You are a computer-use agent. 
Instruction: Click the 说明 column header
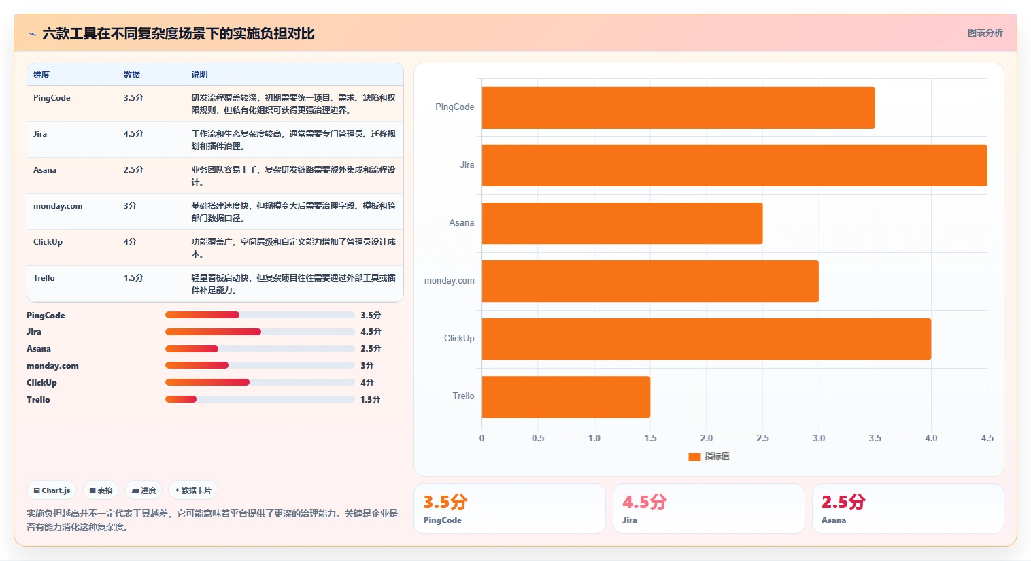tap(199, 75)
